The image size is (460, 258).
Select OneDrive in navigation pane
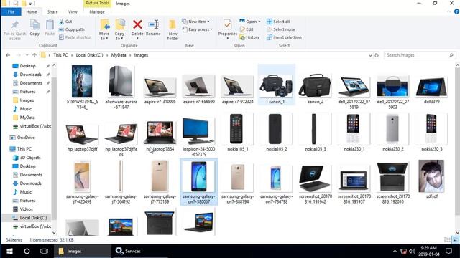tap(22, 138)
